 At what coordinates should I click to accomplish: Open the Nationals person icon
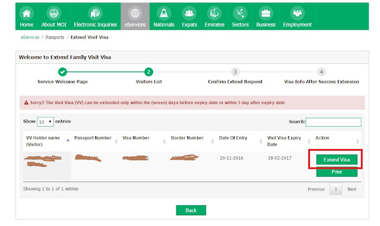coord(164,13)
